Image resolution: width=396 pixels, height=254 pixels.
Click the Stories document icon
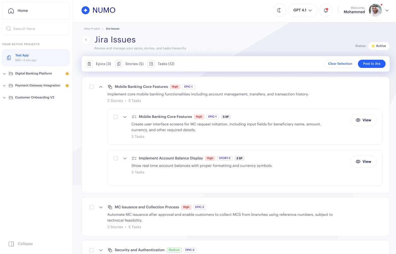click(x=119, y=64)
